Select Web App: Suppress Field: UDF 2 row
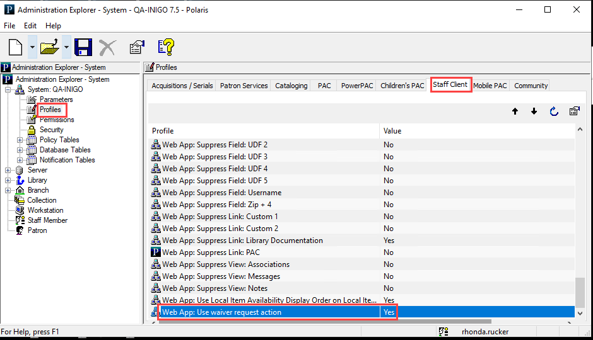The image size is (593, 340). [362, 145]
